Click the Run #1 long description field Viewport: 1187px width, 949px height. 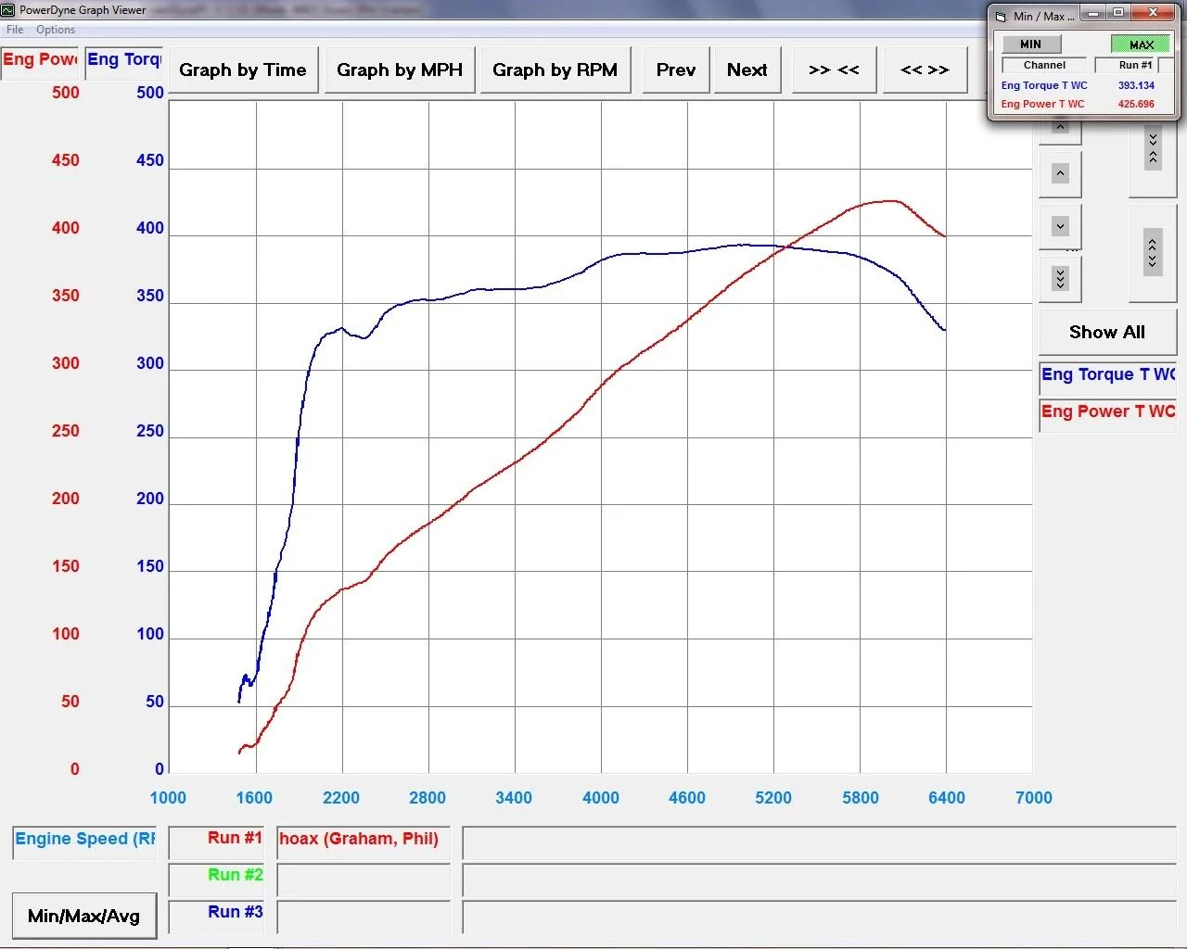(819, 841)
